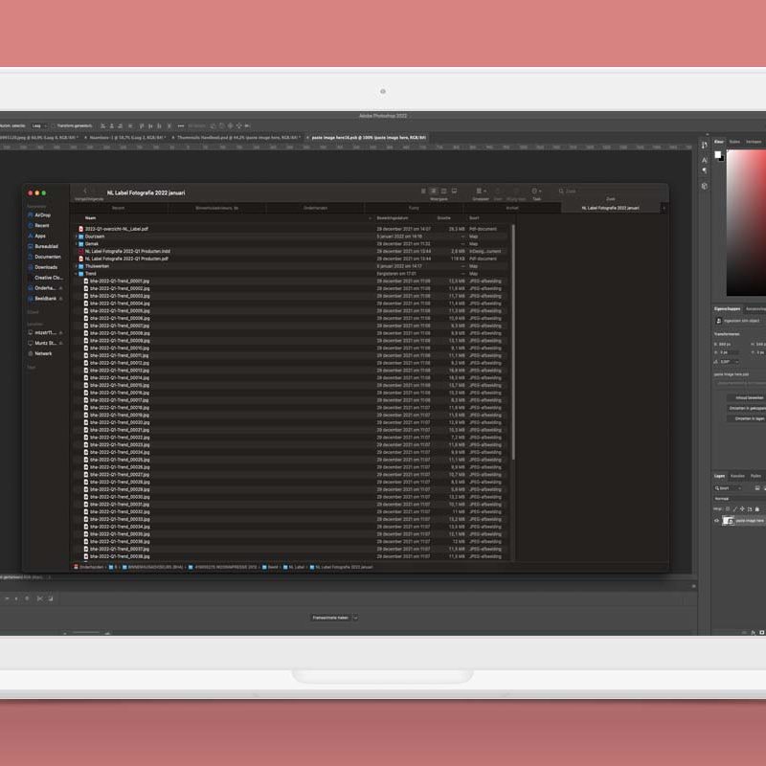Viewport: 766px width, 766px height.
Task: Open the Character panel icon
Action: pos(705,160)
